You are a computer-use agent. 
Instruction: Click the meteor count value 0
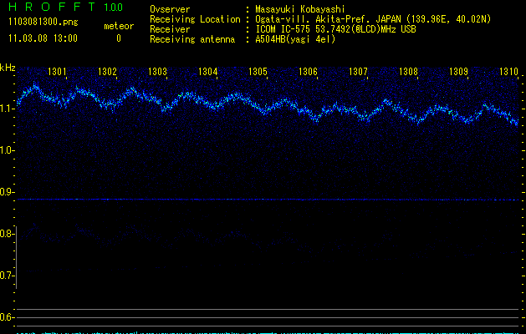point(118,38)
